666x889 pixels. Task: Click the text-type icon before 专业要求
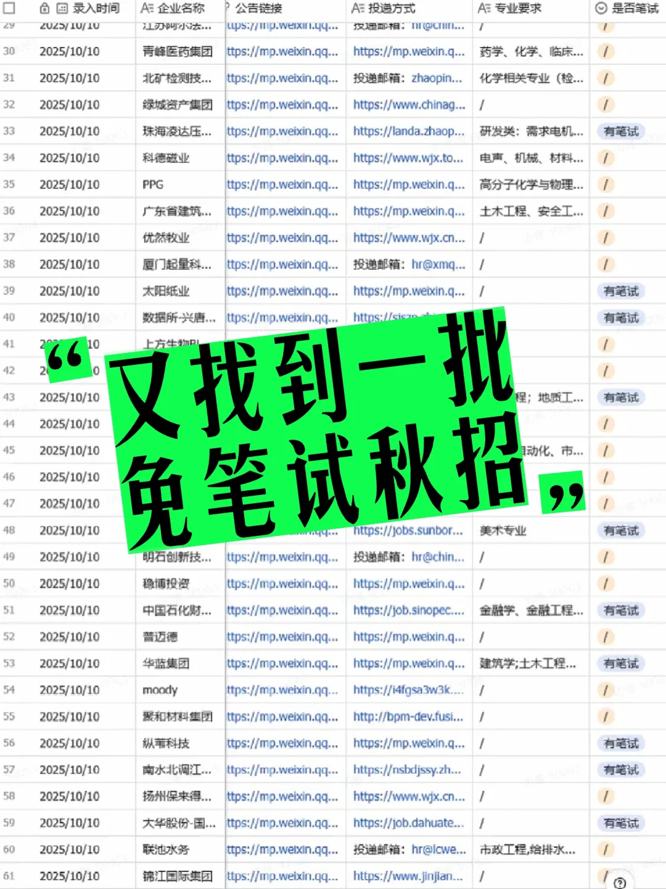(484, 8)
